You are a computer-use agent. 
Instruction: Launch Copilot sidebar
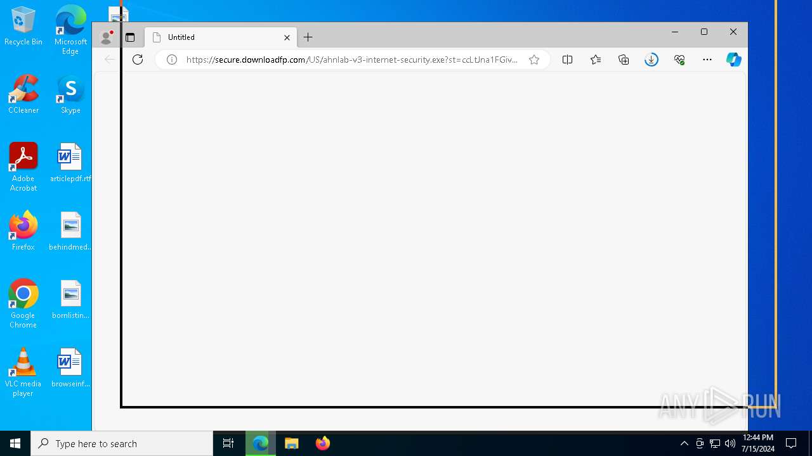(734, 60)
